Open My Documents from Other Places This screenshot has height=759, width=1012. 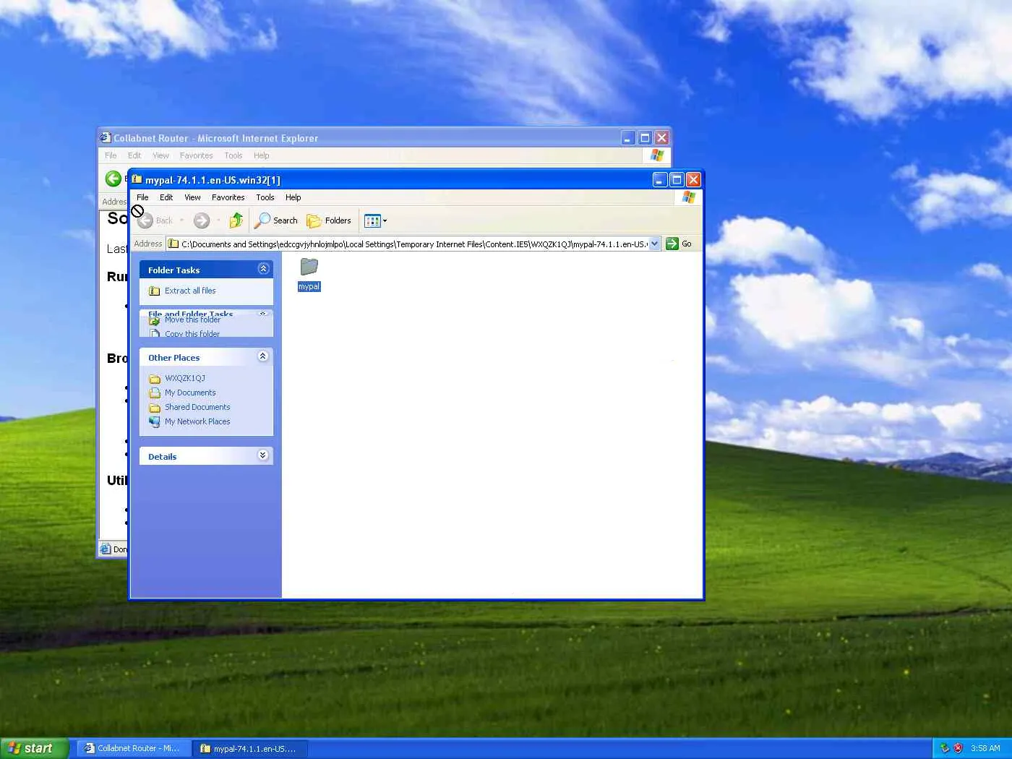190,393
